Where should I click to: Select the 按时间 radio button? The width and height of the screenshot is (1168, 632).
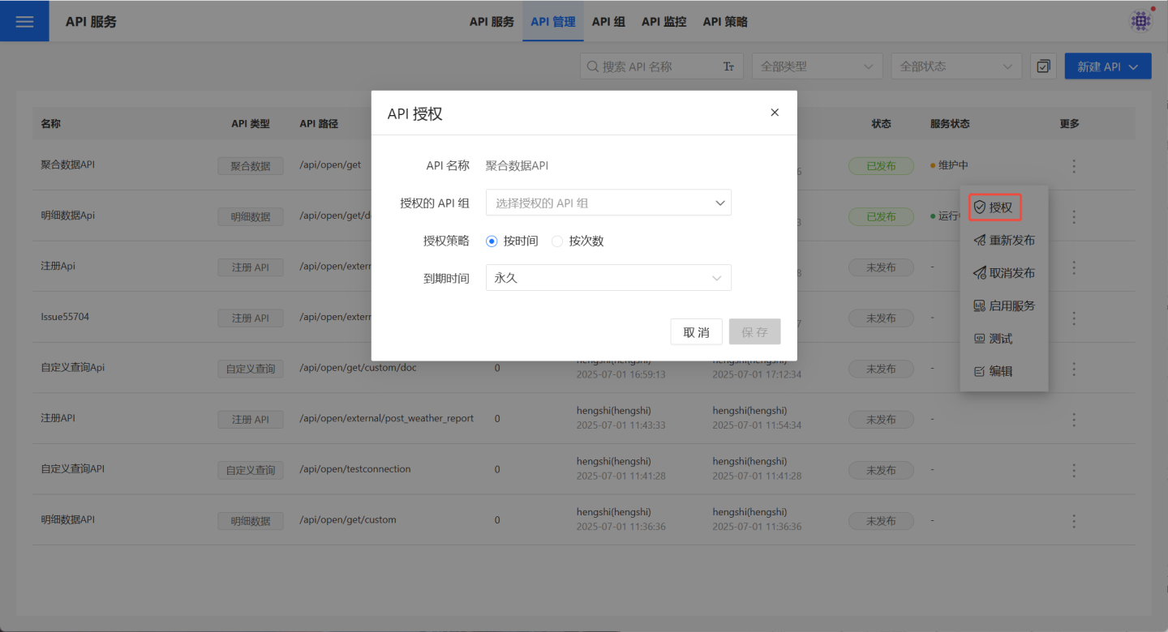492,241
